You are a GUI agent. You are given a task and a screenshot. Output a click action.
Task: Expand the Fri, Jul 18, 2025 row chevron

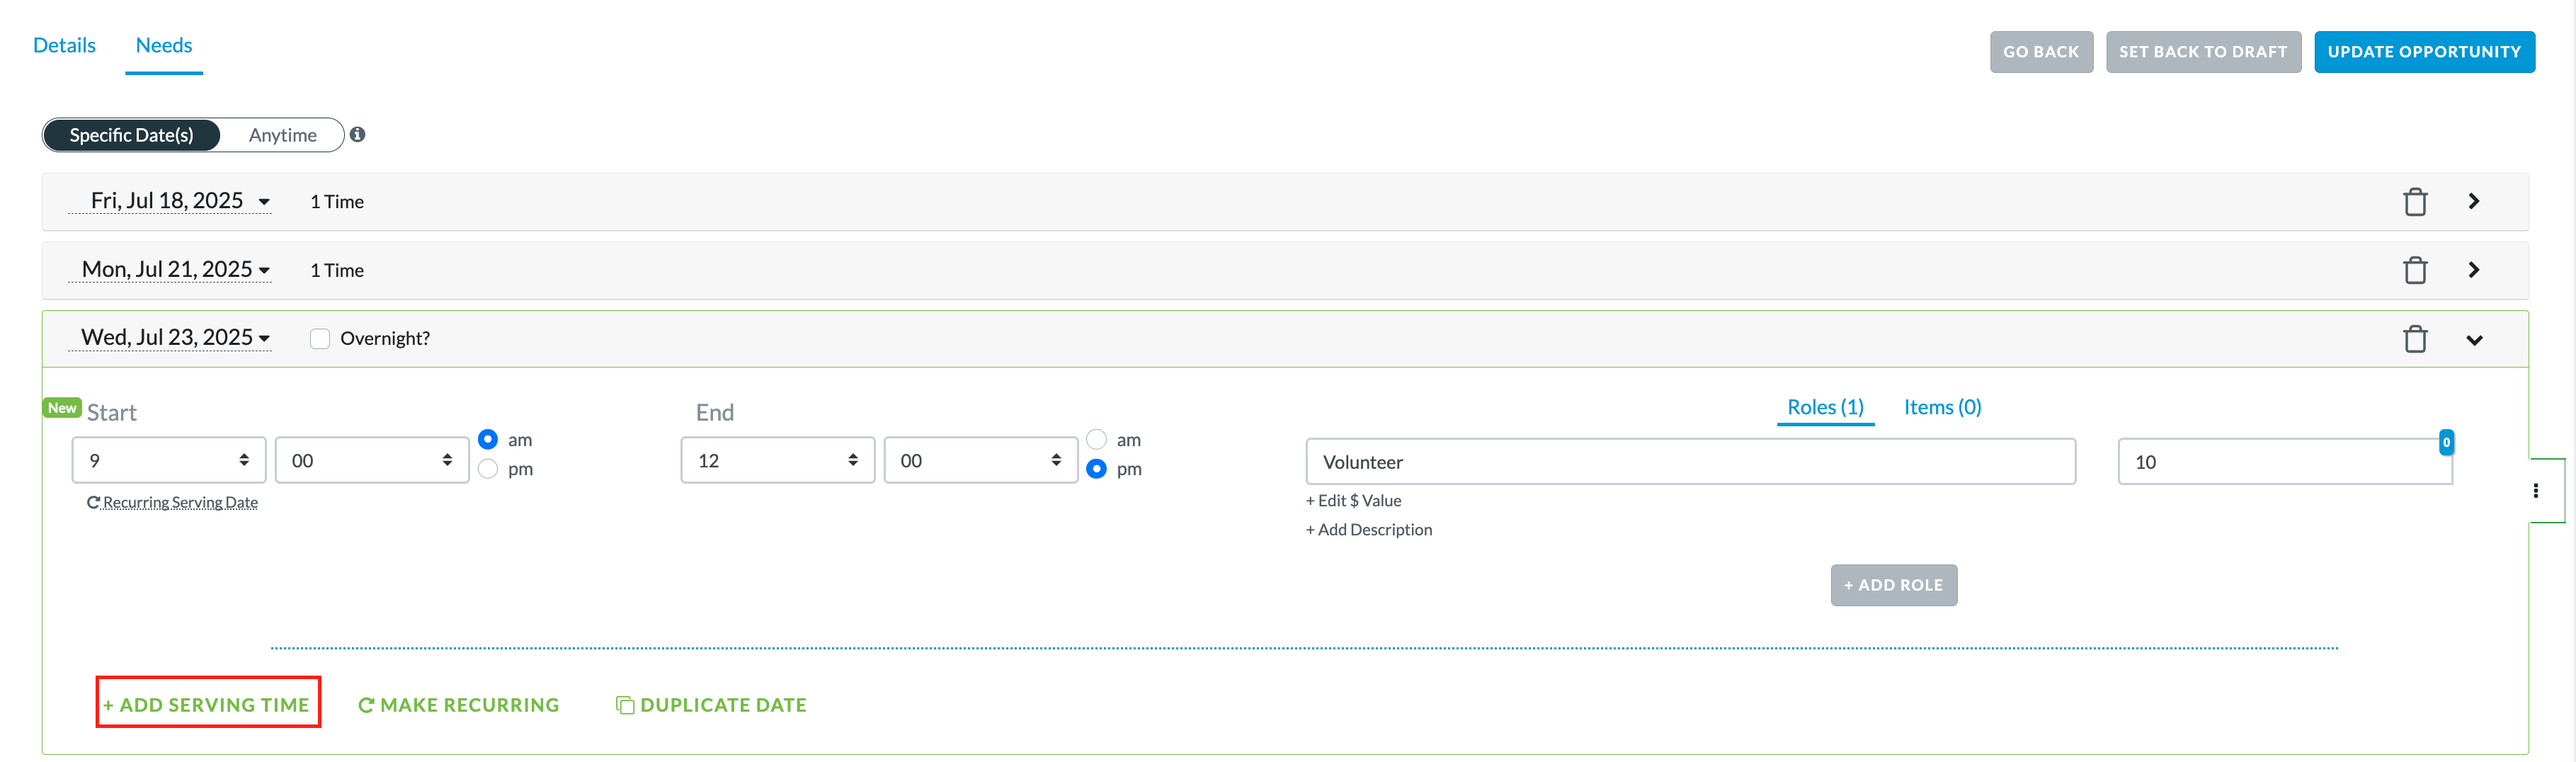click(x=2474, y=201)
